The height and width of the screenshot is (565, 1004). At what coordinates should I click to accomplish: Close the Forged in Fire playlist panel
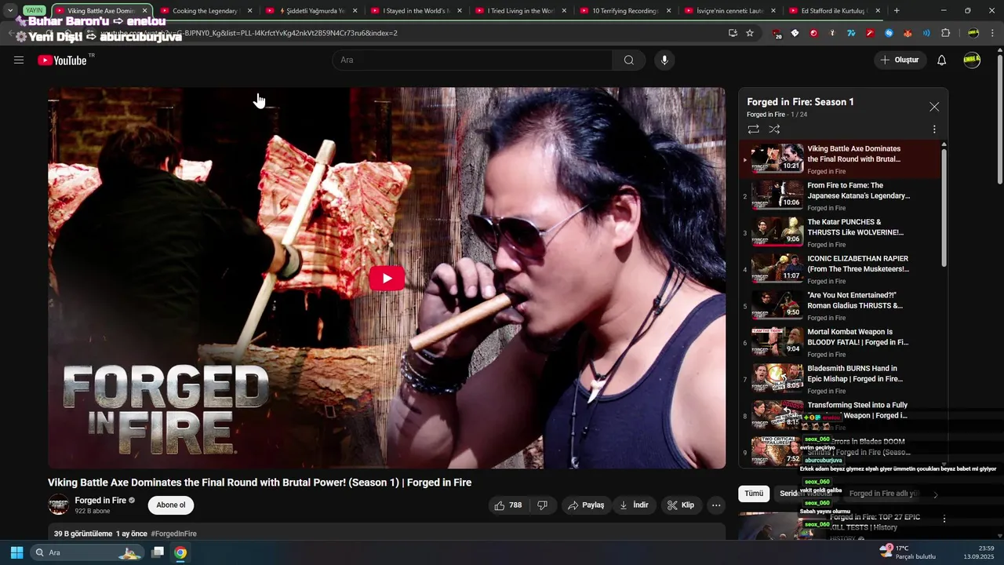(x=934, y=107)
